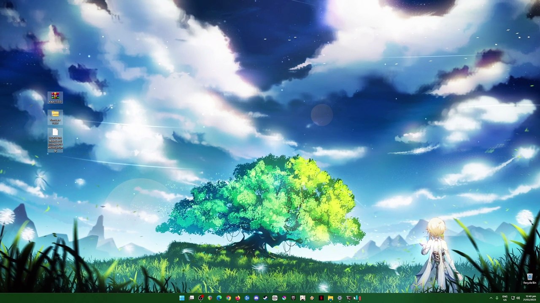The width and height of the screenshot is (540, 303).
Task: Select the OCTOPATH TRAVELER file icon
Action: point(55,141)
